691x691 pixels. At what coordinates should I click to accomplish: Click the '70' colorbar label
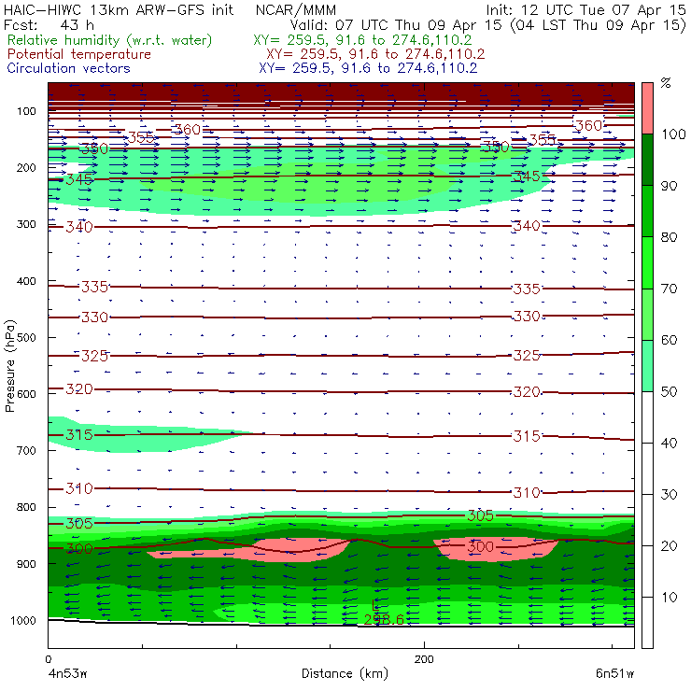pyautogui.click(x=669, y=289)
